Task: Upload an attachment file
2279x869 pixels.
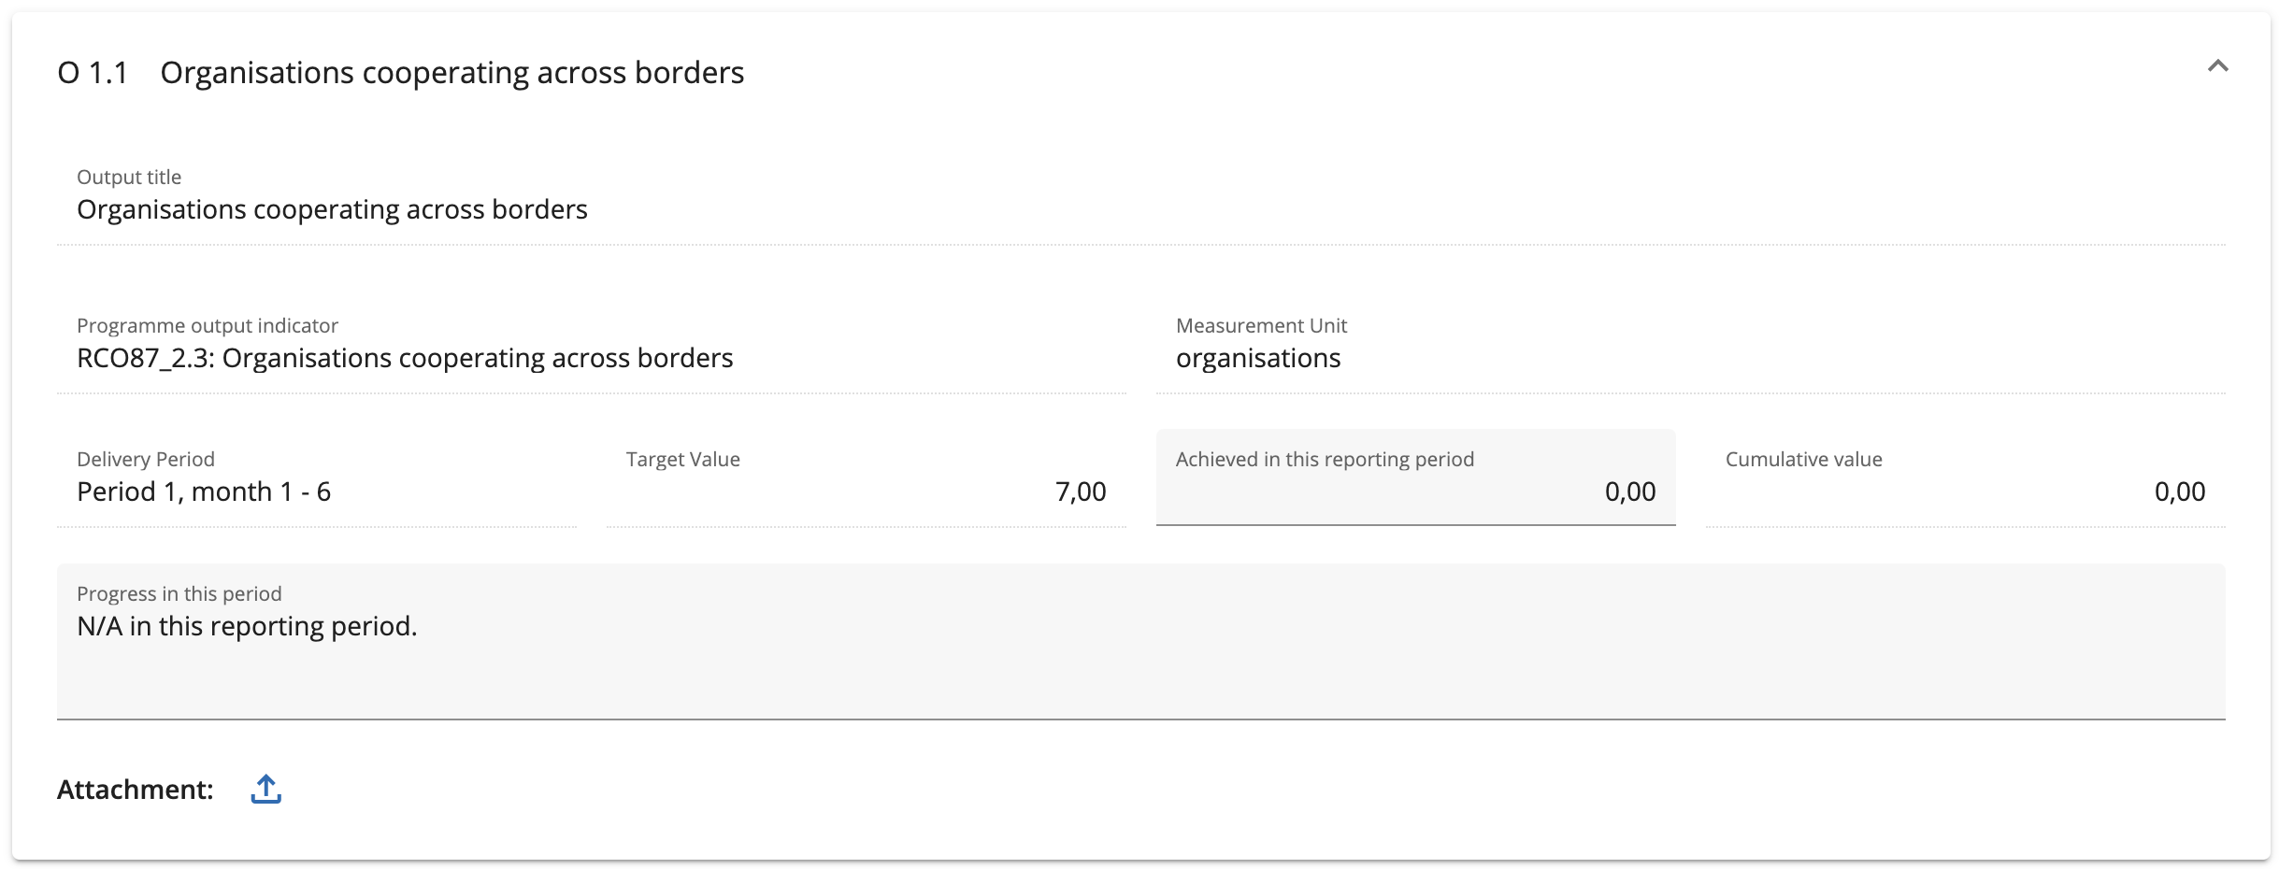Action: (x=265, y=789)
